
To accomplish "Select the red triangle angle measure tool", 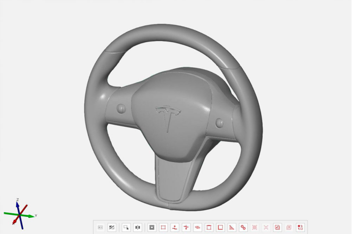I will point(232,227).
